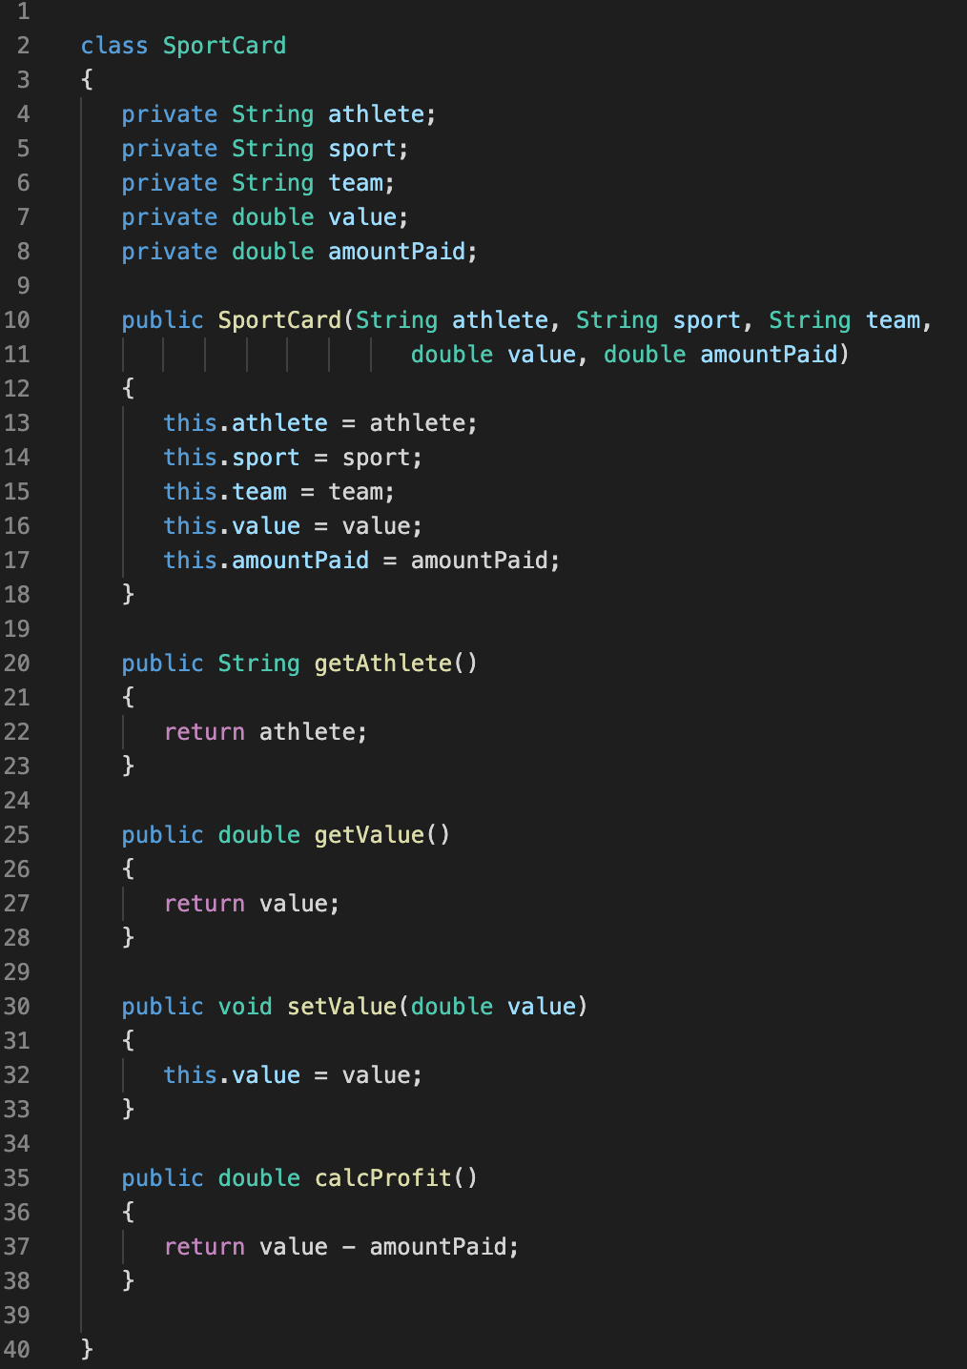Select line number 10 in the gutter

click(17, 320)
